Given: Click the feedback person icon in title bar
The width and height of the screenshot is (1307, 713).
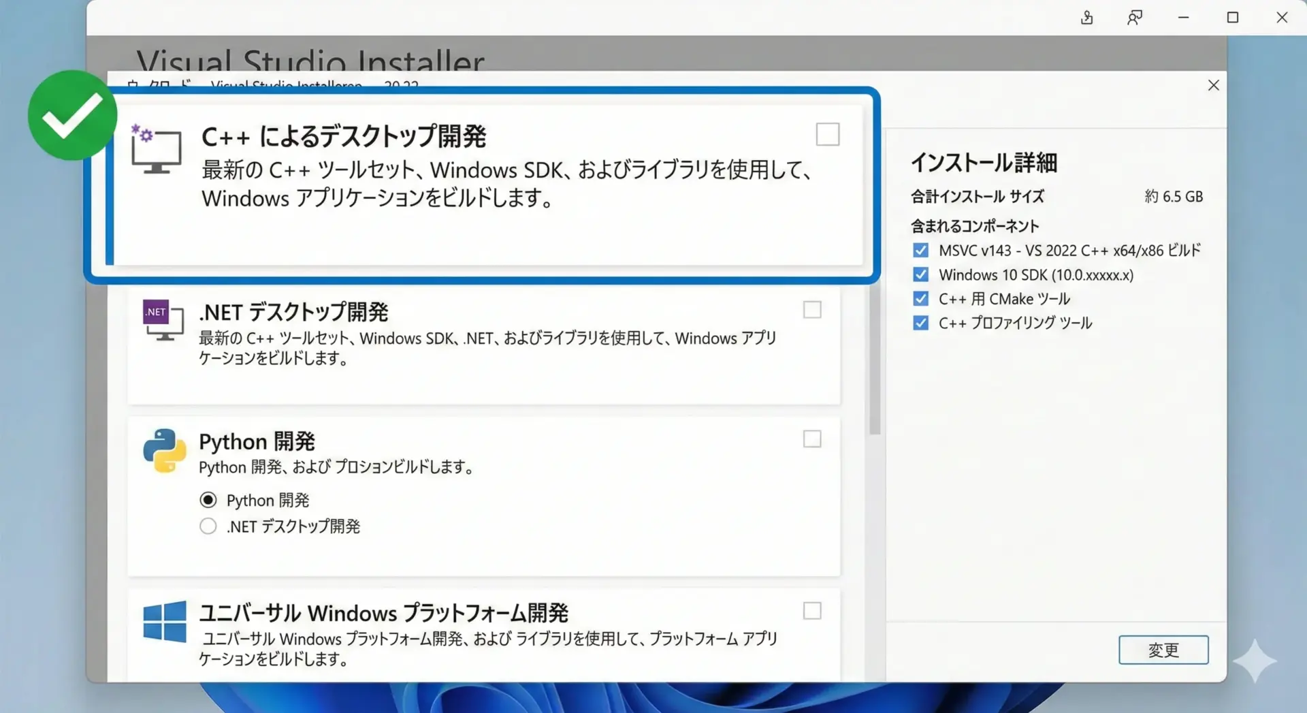Looking at the screenshot, I should [1134, 18].
